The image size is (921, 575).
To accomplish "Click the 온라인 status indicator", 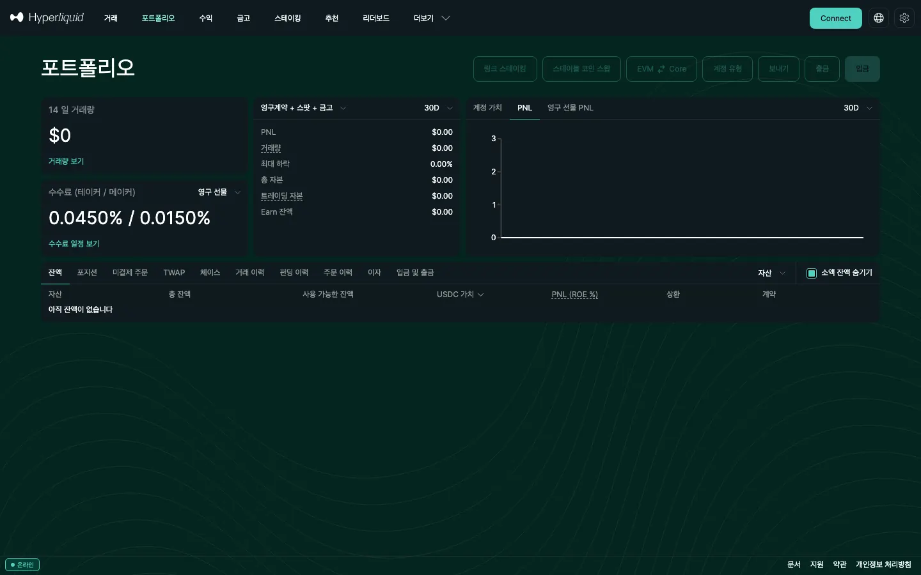I will [22, 565].
